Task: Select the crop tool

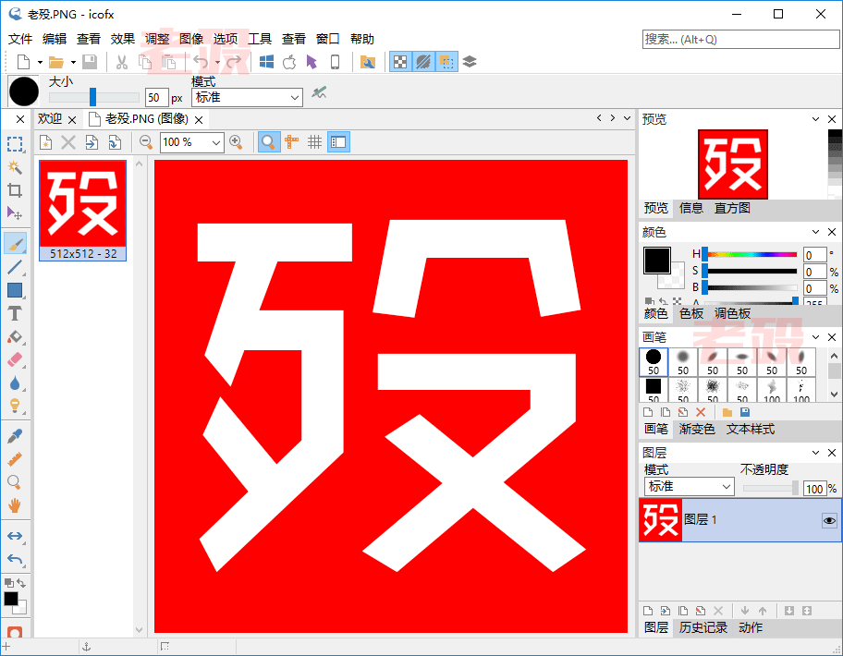Action: (x=15, y=190)
